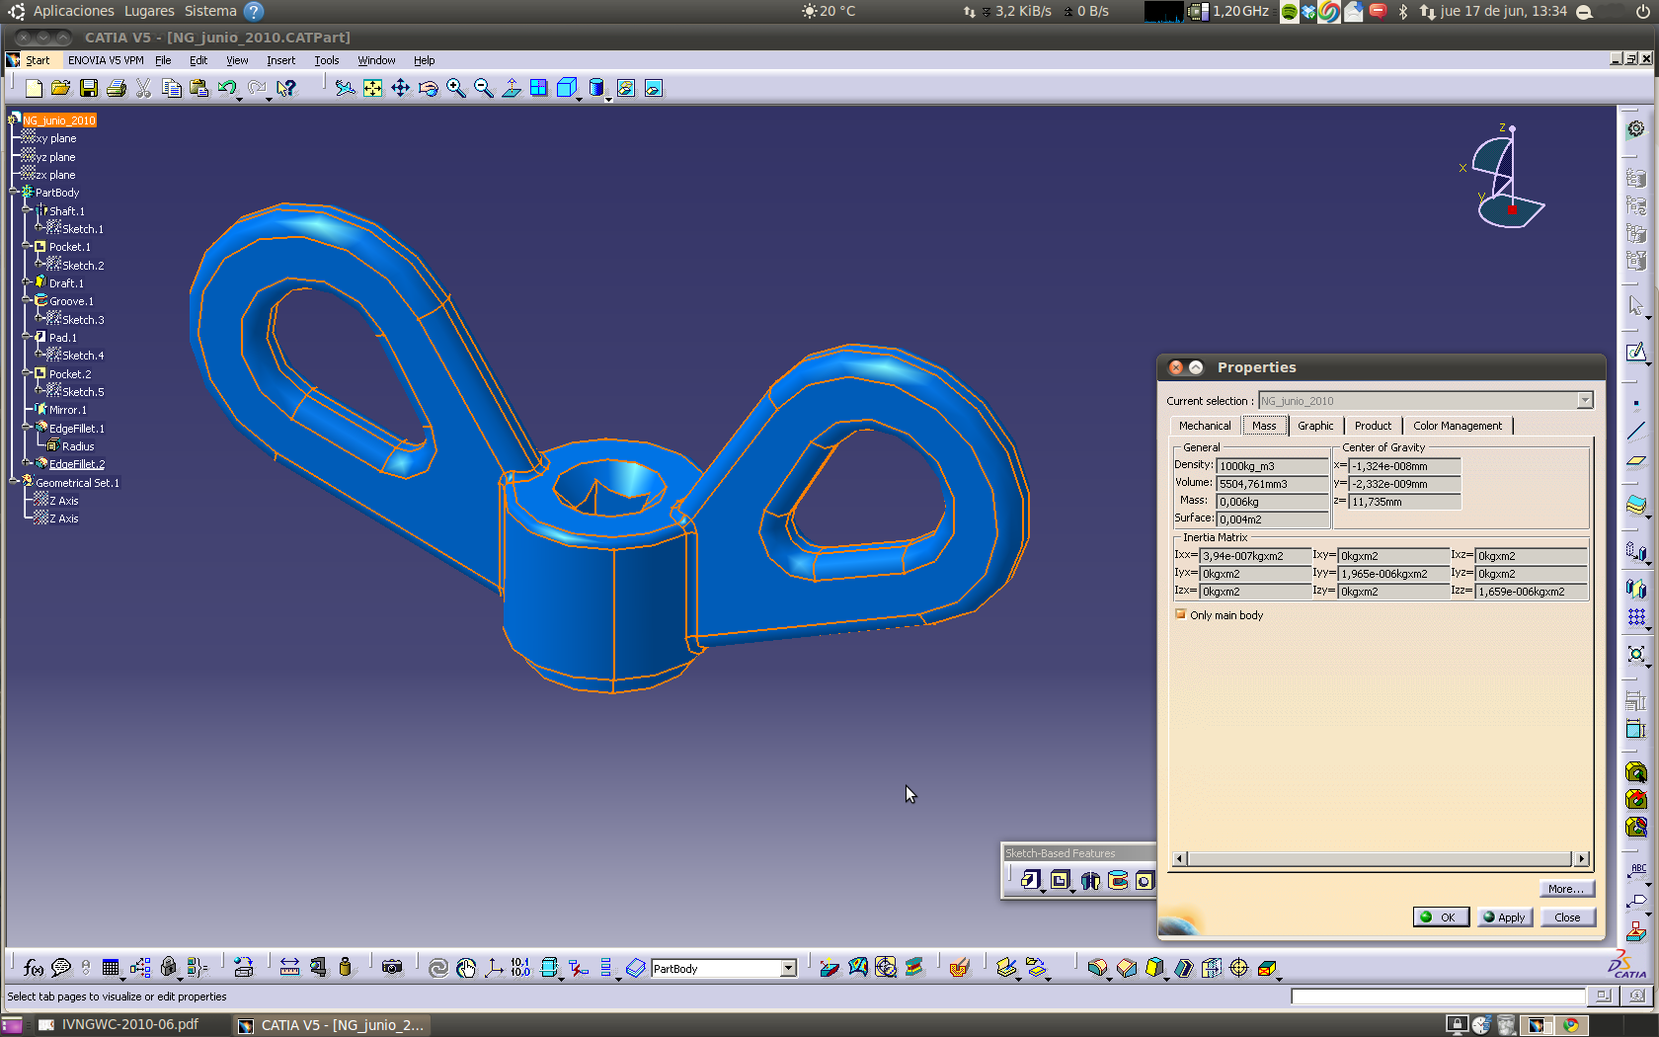This screenshot has height=1037, width=1659.
Task: Click the Print icon
Action: pos(117,89)
